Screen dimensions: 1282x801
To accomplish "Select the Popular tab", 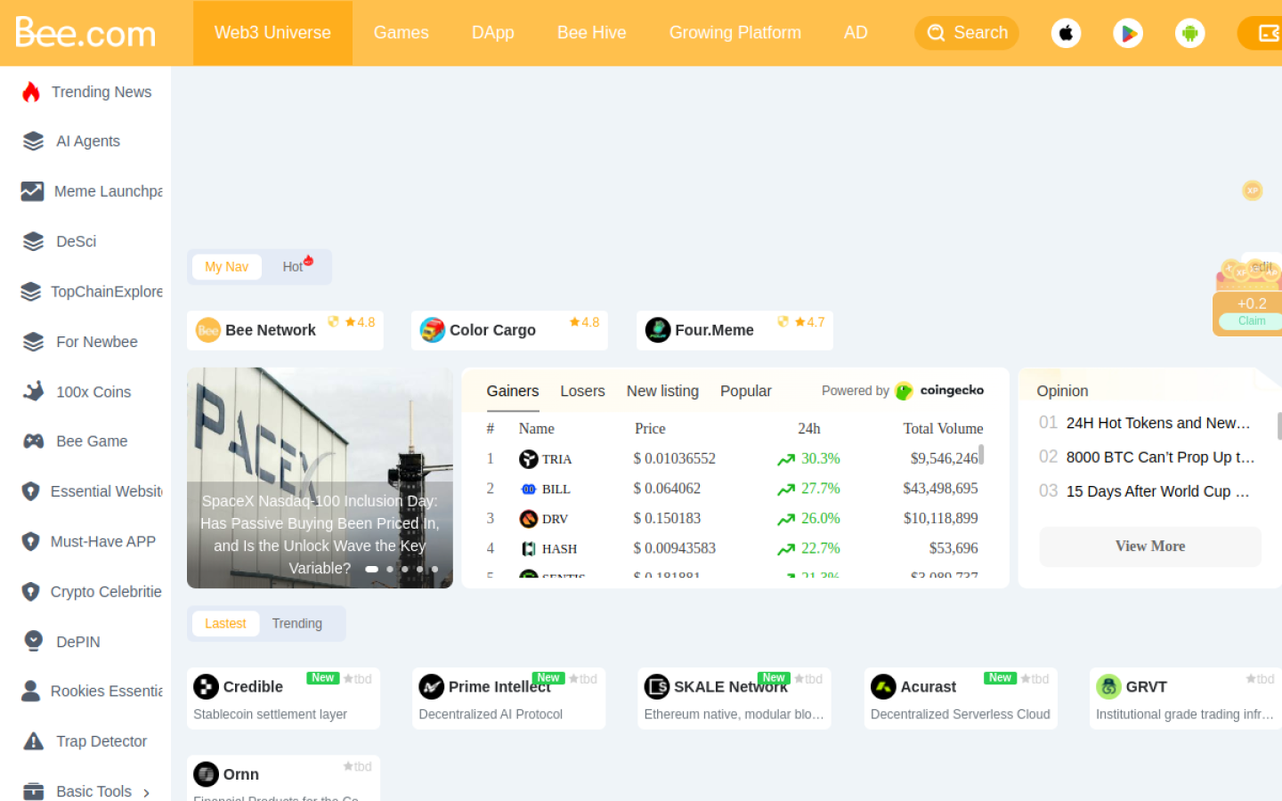I will pyautogui.click(x=746, y=392).
